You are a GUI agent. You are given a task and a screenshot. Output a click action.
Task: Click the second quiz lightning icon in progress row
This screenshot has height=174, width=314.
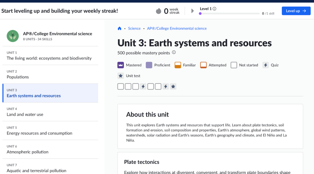click(166, 87)
